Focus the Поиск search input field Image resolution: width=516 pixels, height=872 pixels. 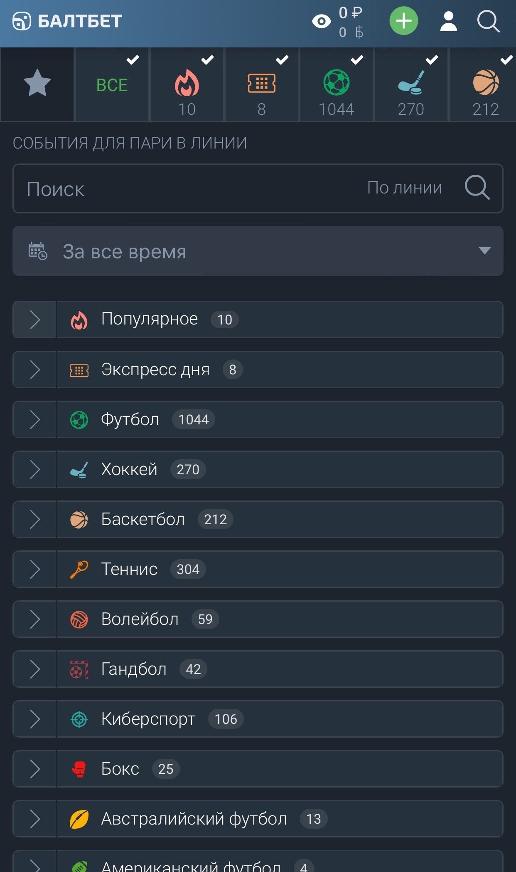click(x=187, y=189)
